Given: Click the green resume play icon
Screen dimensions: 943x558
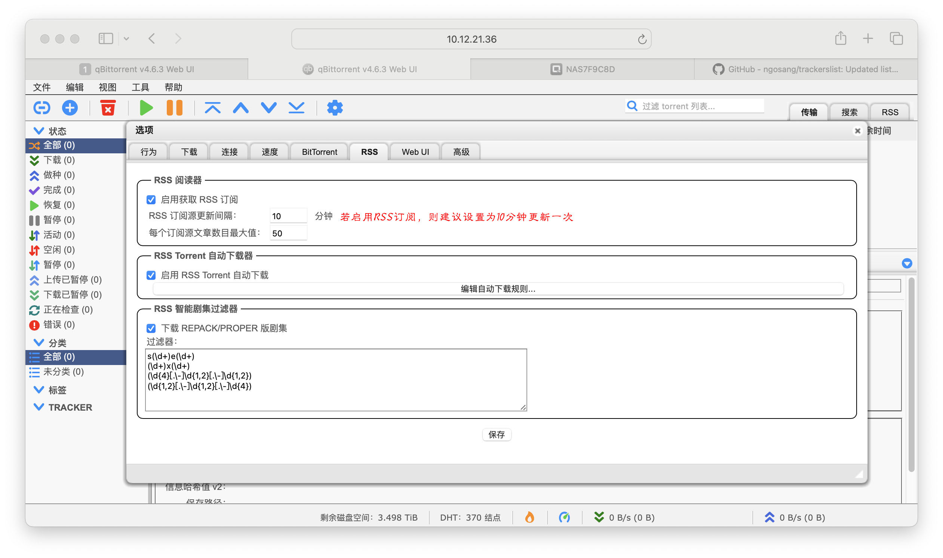Looking at the screenshot, I should click(146, 108).
